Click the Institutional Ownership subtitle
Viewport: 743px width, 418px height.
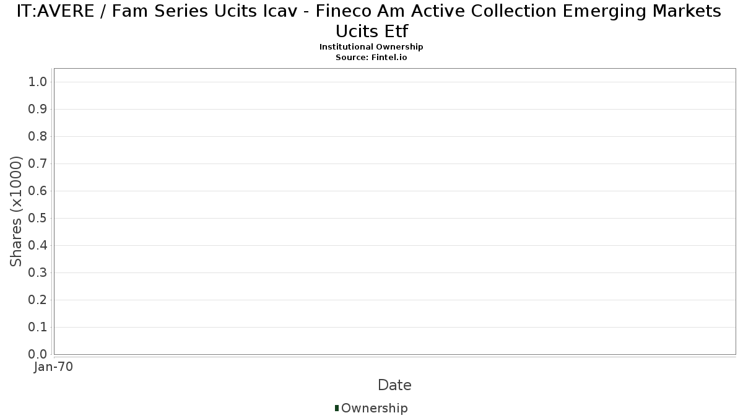[371, 47]
